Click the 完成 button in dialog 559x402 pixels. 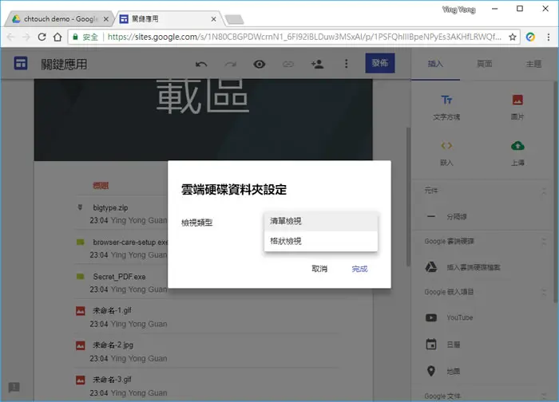(x=359, y=269)
